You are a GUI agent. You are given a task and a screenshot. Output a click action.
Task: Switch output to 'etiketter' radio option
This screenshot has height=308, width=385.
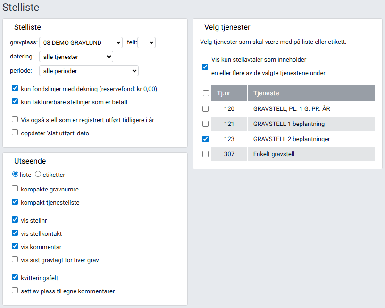point(38,174)
